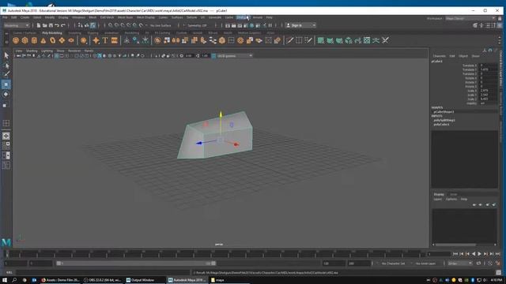Click the New Scene icon
This screenshot has height=284, width=506.
pos(39,25)
